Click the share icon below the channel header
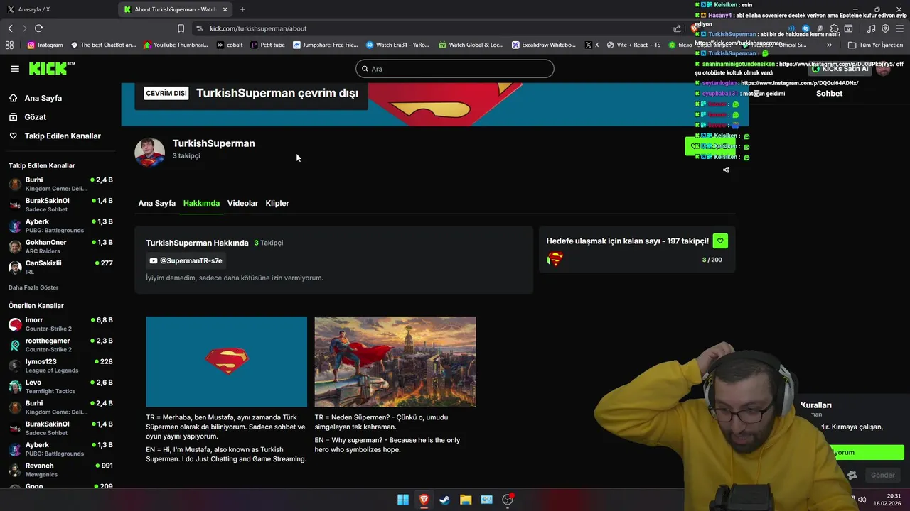The height and width of the screenshot is (511, 910). tap(726, 170)
